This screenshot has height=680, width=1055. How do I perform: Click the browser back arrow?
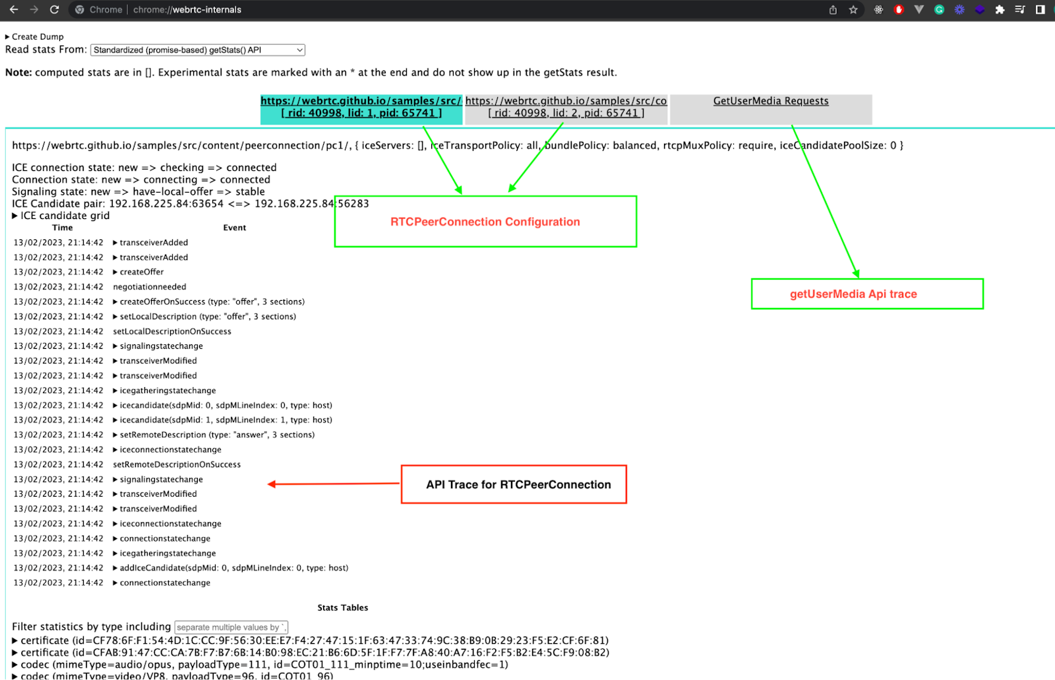point(13,10)
